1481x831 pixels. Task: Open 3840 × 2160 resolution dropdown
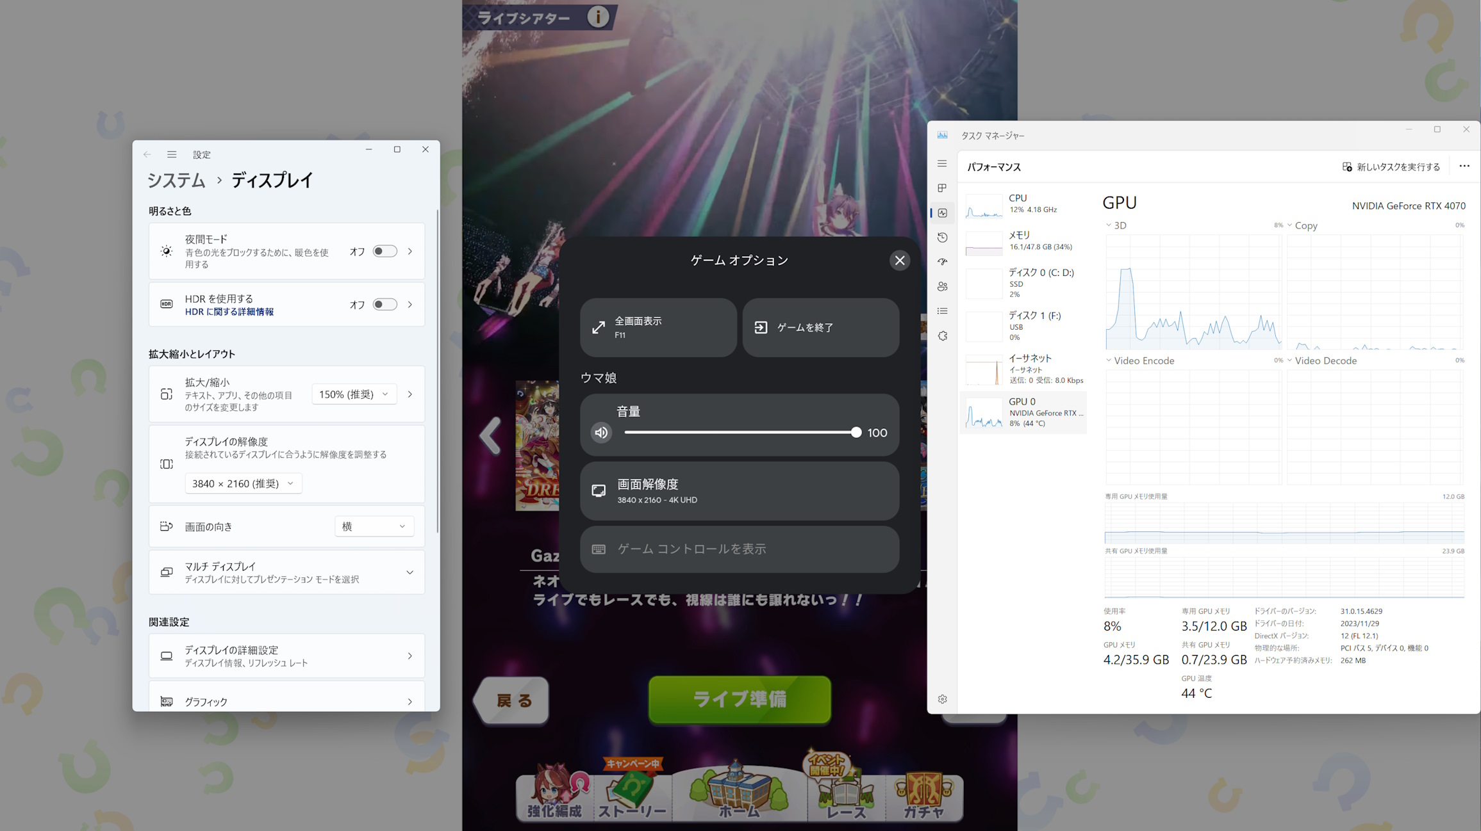click(243, 483)
